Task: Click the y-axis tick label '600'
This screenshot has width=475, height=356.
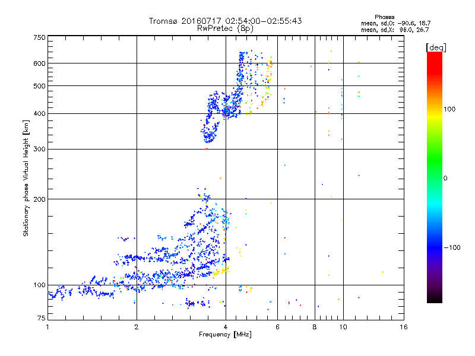Action: (39, 63)
